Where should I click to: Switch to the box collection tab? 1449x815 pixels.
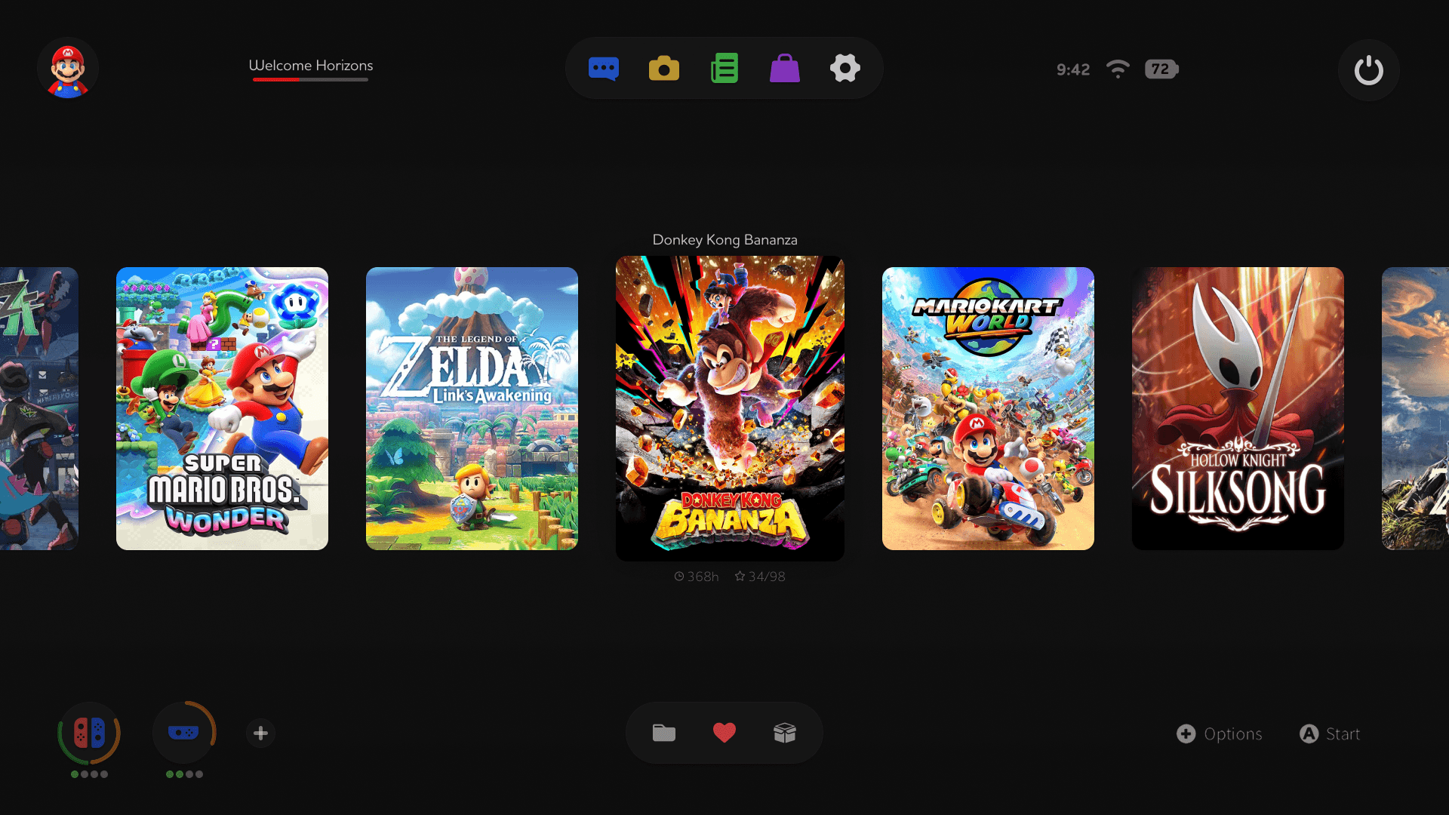coord(785,733)
